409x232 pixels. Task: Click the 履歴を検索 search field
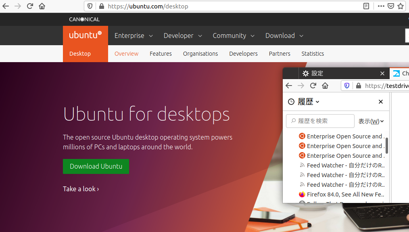coord(320,121)
